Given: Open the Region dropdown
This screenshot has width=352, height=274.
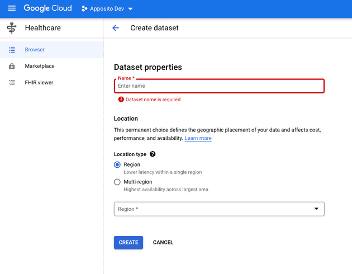Looking at the screenshot, I should (219, 209).
